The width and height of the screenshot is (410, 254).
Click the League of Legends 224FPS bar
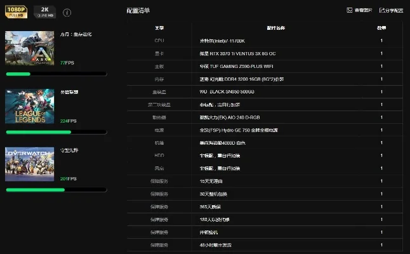pos(56,132)
